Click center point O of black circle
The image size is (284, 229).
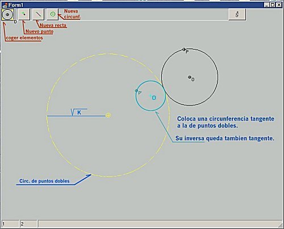(x=189, y=77)
